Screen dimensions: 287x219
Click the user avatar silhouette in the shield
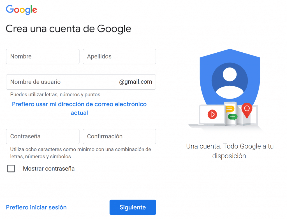tap(230, 81)
